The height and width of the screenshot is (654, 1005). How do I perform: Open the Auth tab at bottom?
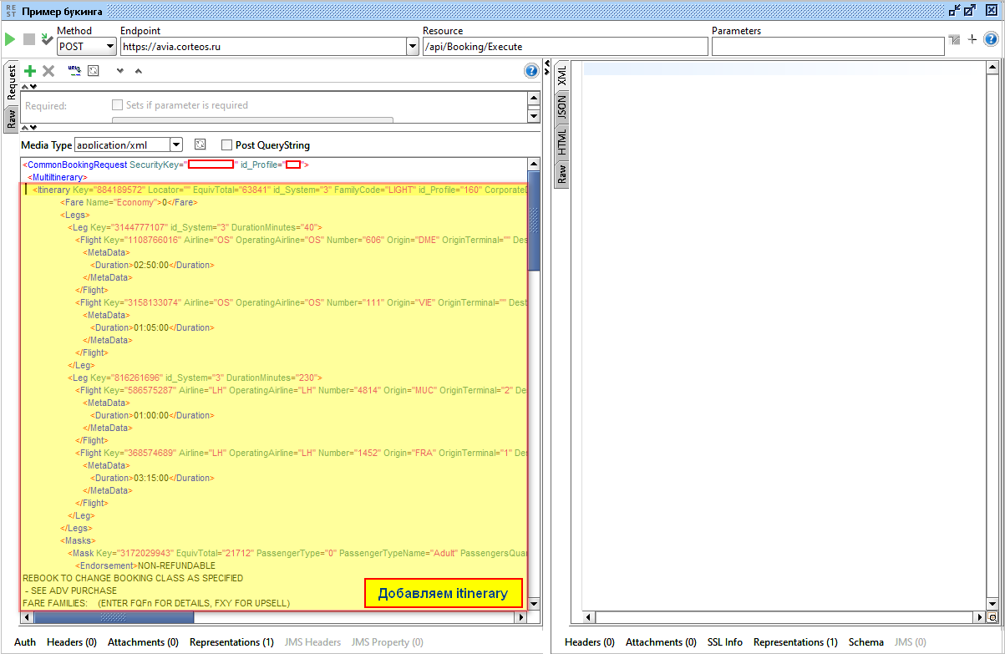click(25, 642)
